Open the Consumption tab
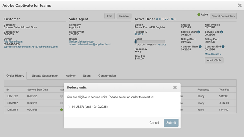 pos(107,76)
